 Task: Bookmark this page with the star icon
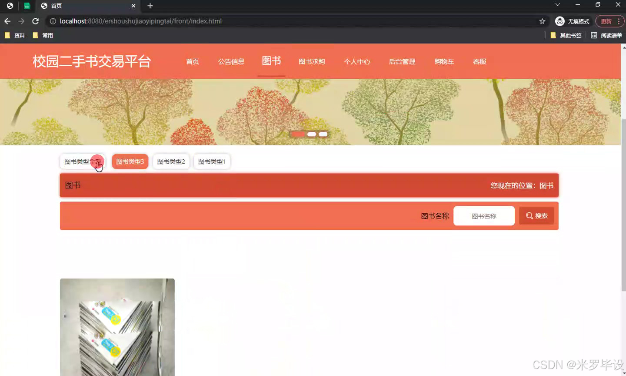(542, 21)
